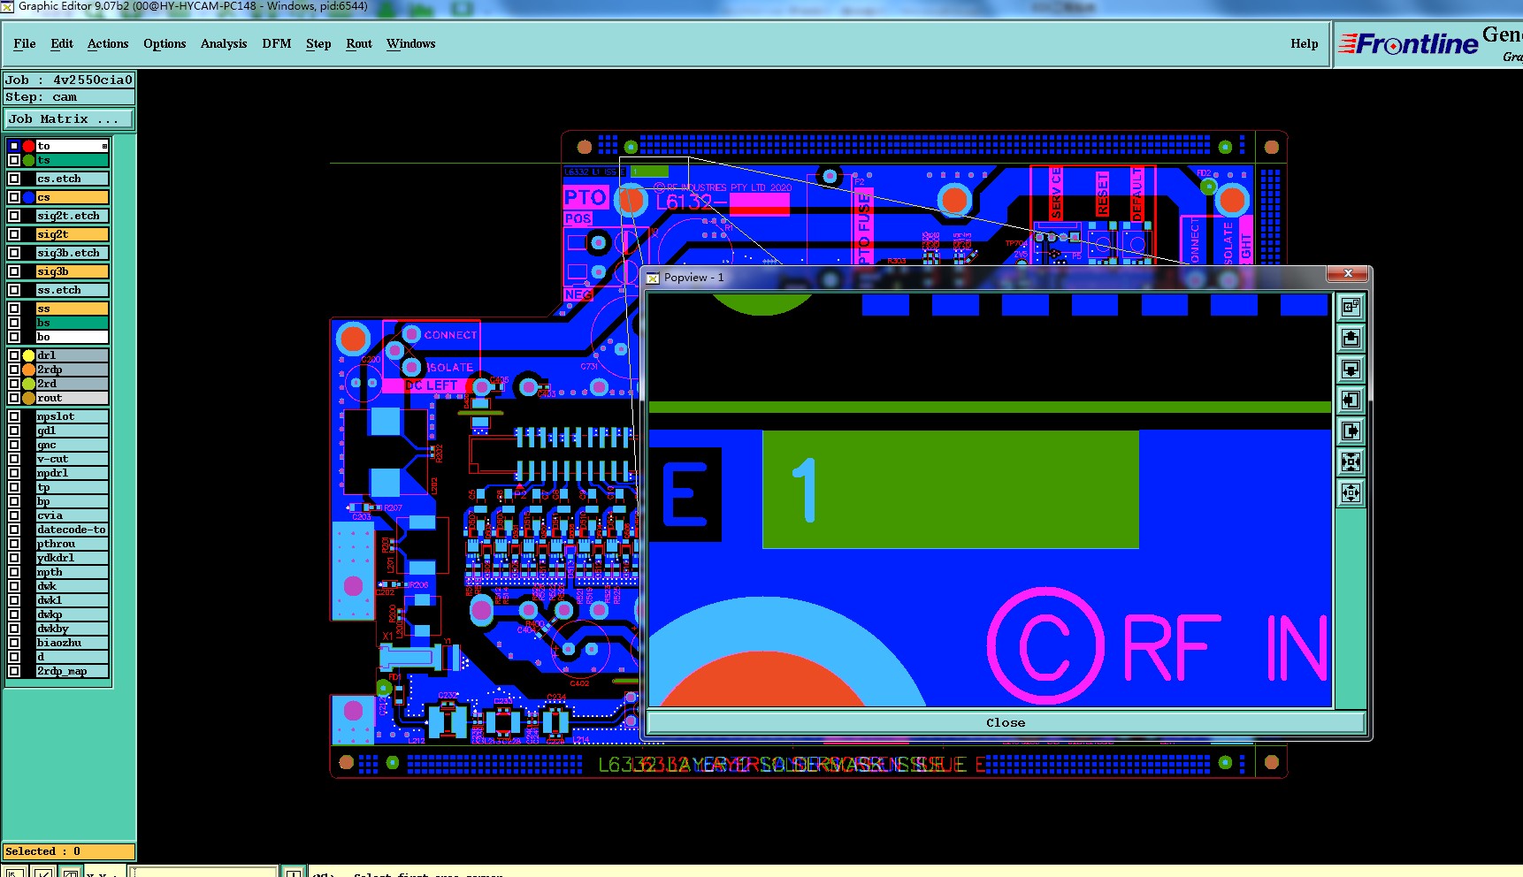Image resolution: width=1523 pixels, height=877 pixels.
Task: Open the Edit menu
Action: (62, 43)
